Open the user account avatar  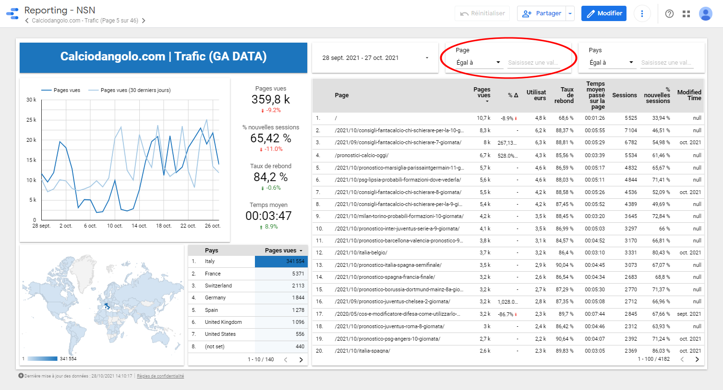point(705,14)
